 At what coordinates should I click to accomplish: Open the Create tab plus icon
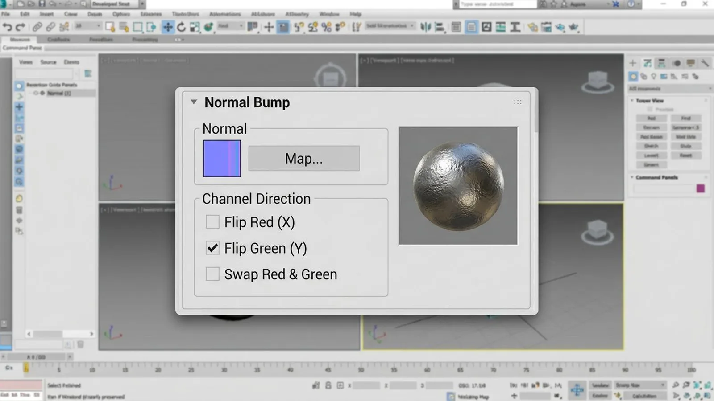633,63
